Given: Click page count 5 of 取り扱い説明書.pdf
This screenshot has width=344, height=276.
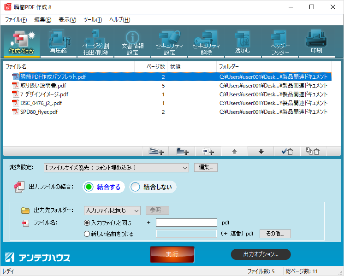Looking at the screenshot, I should pos(163,86).
